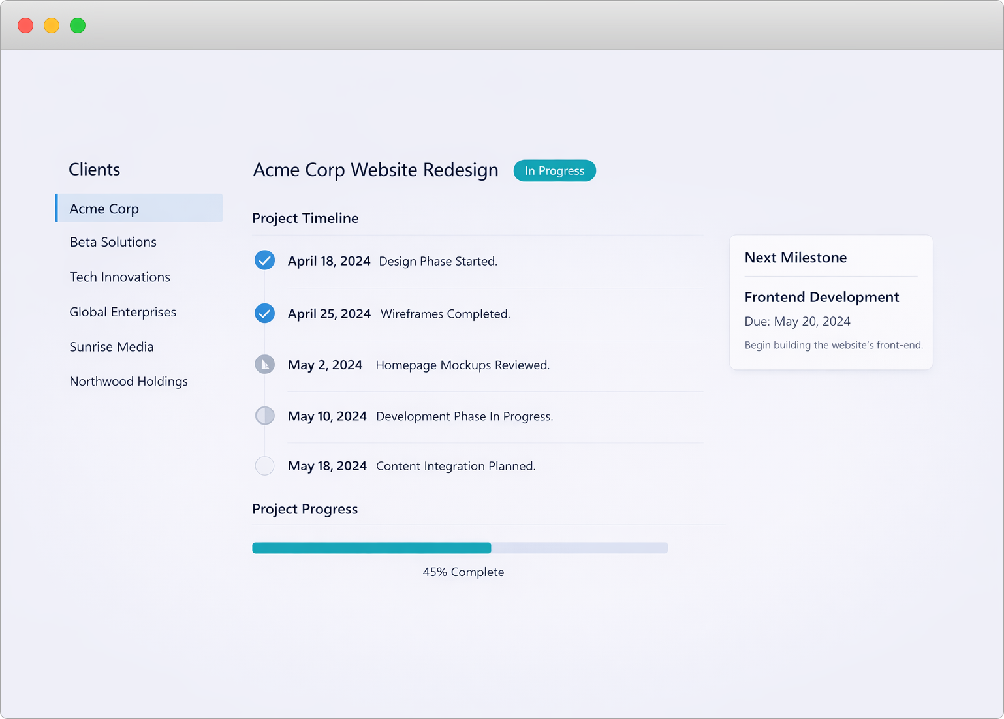Click the April 18, 2024 timeline date
The image size is (1004, 719).
329,261
